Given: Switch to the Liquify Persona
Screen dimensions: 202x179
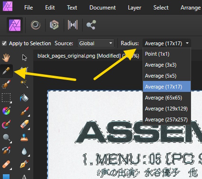Looking at the screenshot, I should pos(36,25).
